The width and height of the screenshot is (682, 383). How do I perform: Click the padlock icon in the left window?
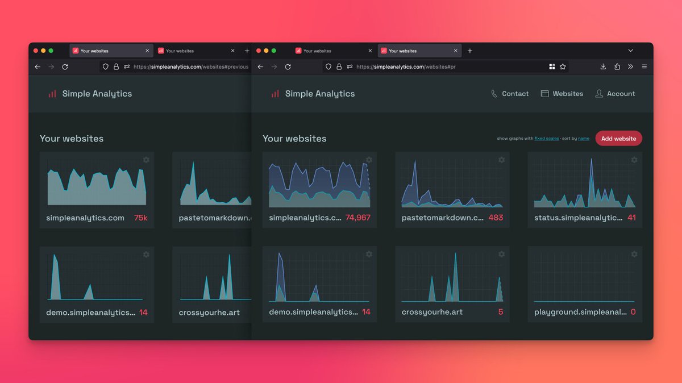pos(116,66)
